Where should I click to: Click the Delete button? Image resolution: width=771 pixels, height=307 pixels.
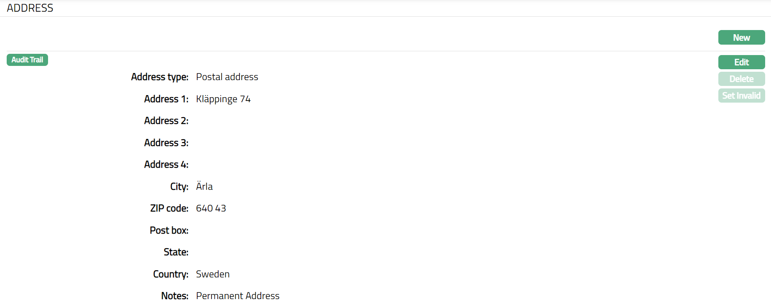(741, 79)
